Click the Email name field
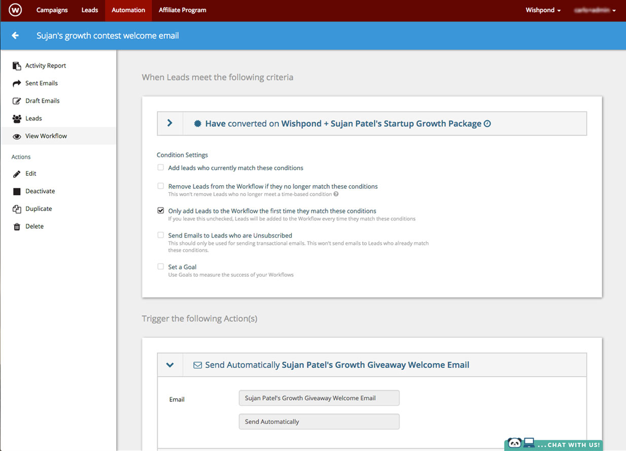The width and height of the screenshot is (626, 451). point(319,398)
